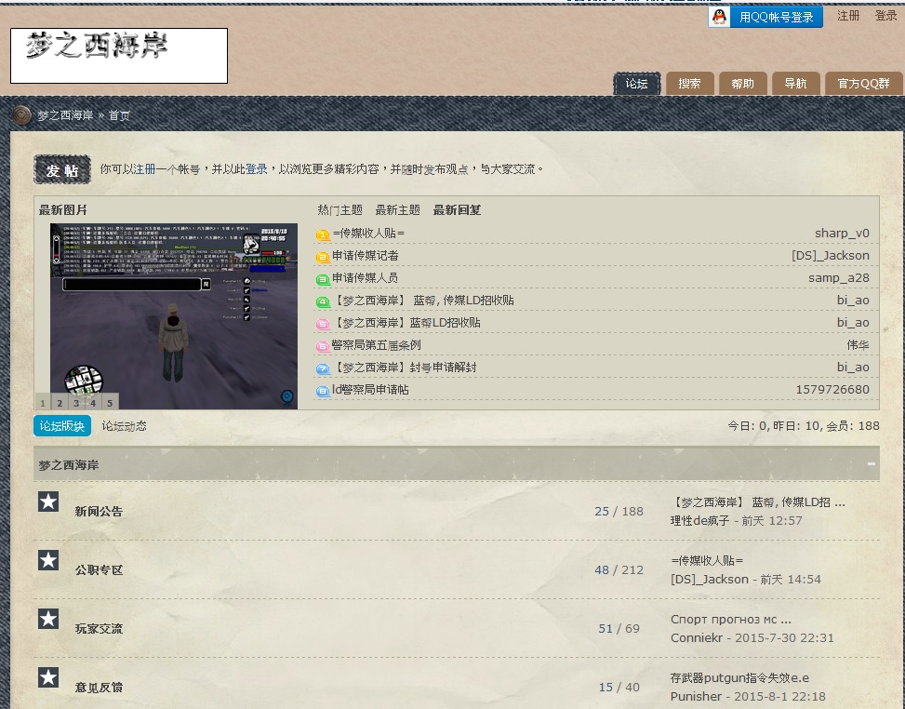905x709 pixels.
Task: Click star icon for 新闻公告 forum
Action: point(48,502)
